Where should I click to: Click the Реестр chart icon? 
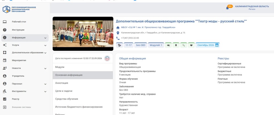click(x=5, y=99)
